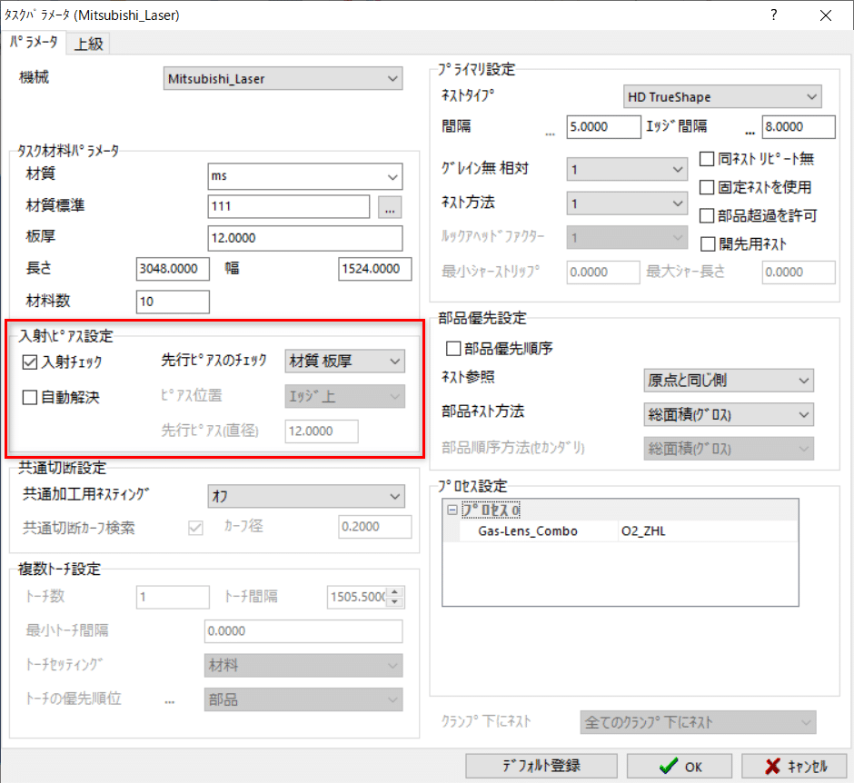Click the デフォルト登録 button
Viewport: 854px width, 783px height.
(541, 766)
